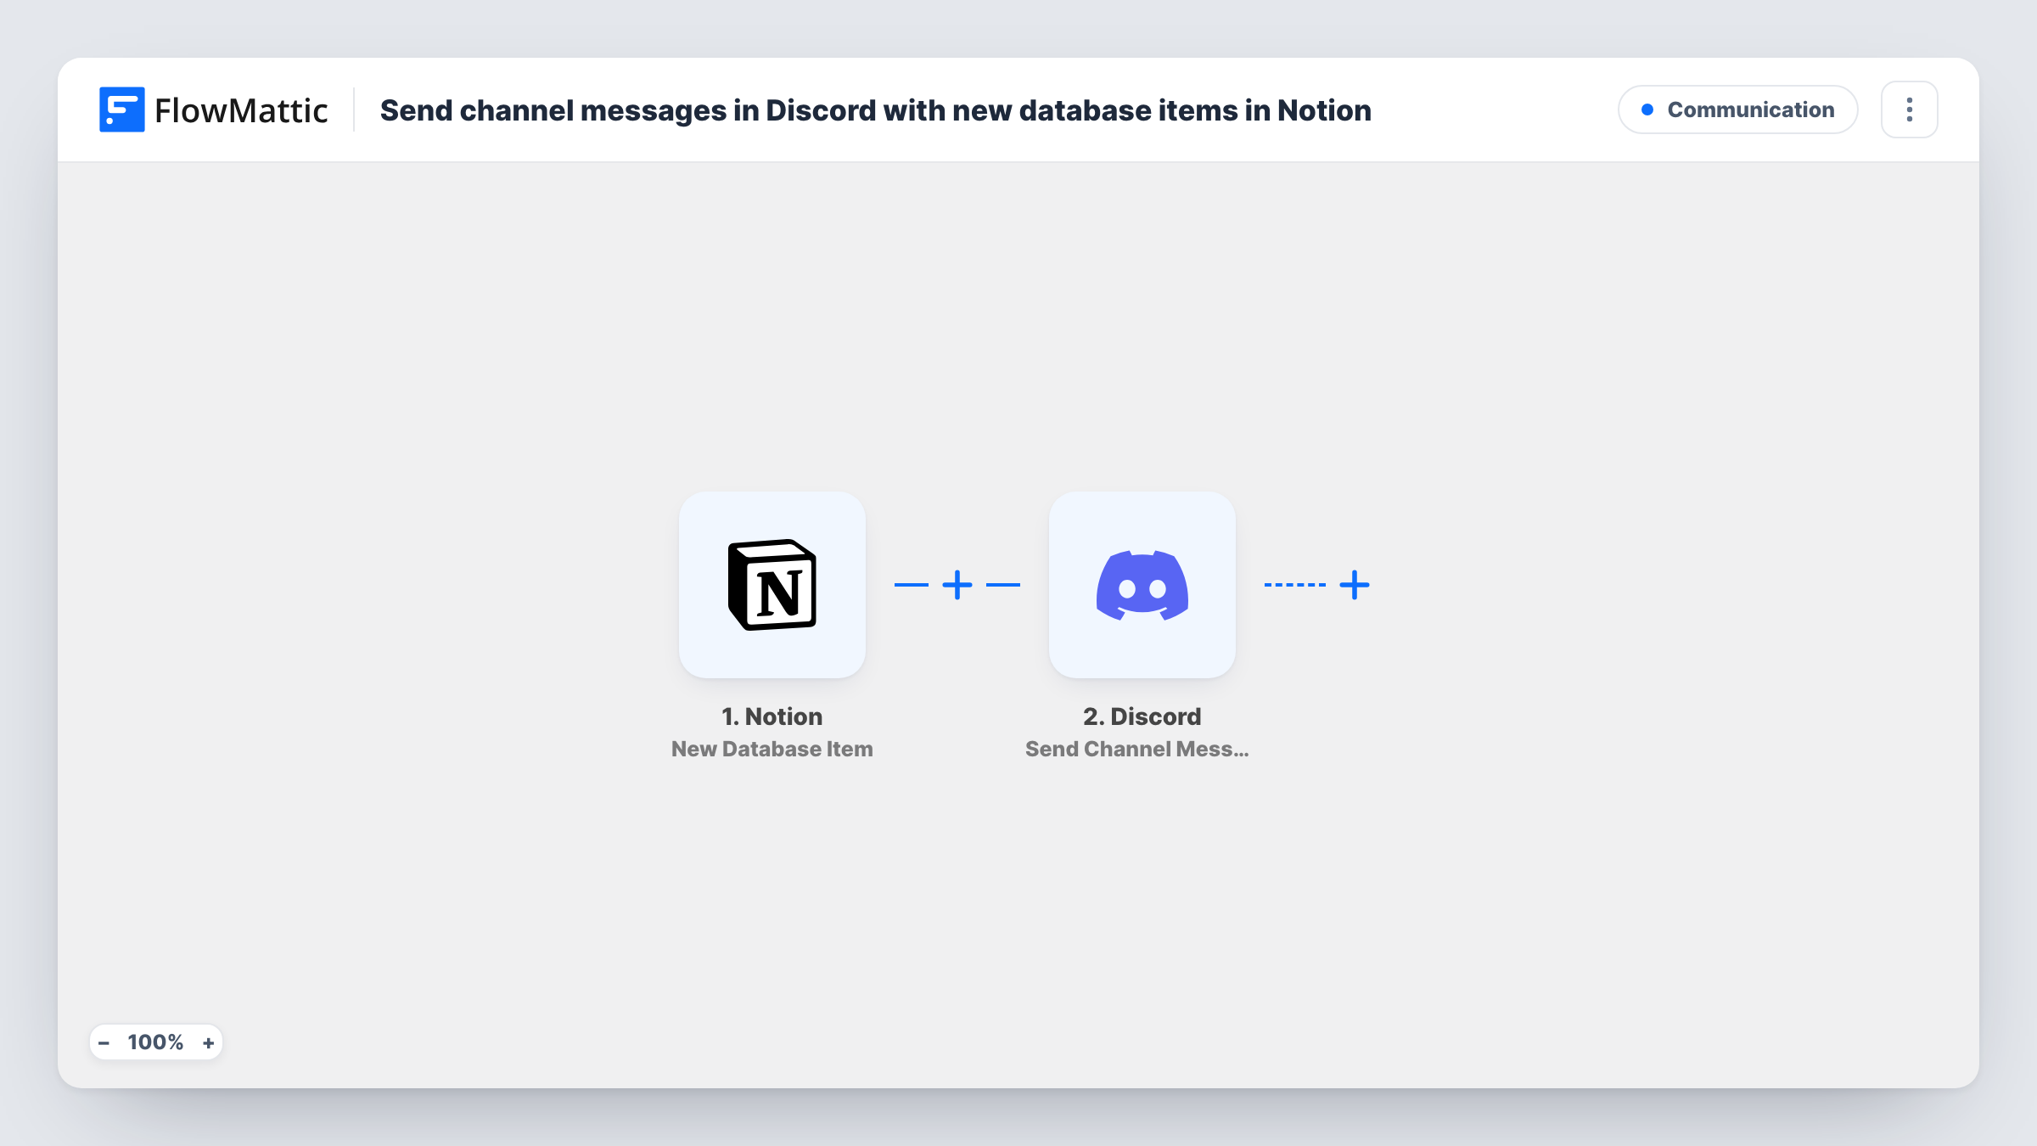Click the FlowMattic logo
This screenshot has height=1146, width=2037.
pyautogui.click(x=214, y=110)
